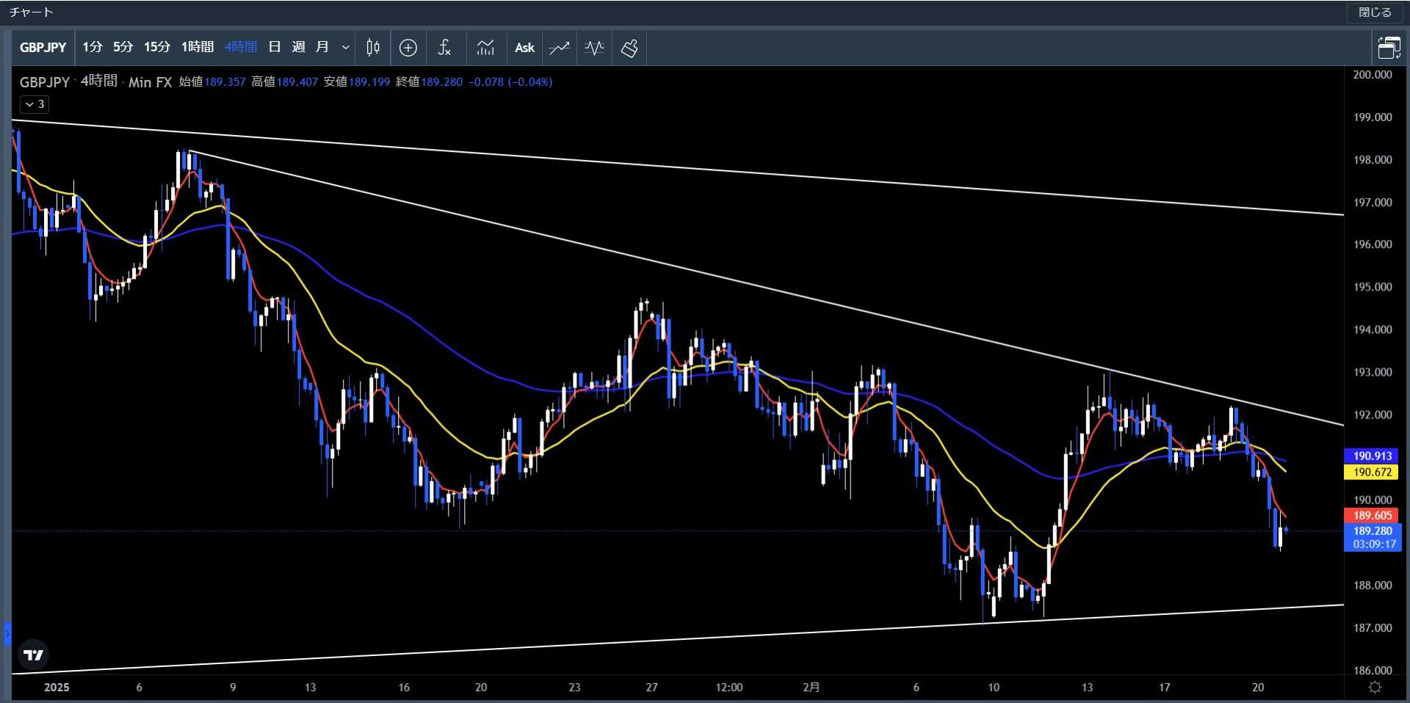Image resolution: width=1410 pixels, height=703 pixels.
Task: Click the current price label 189.280
Action: [1372, 531]
